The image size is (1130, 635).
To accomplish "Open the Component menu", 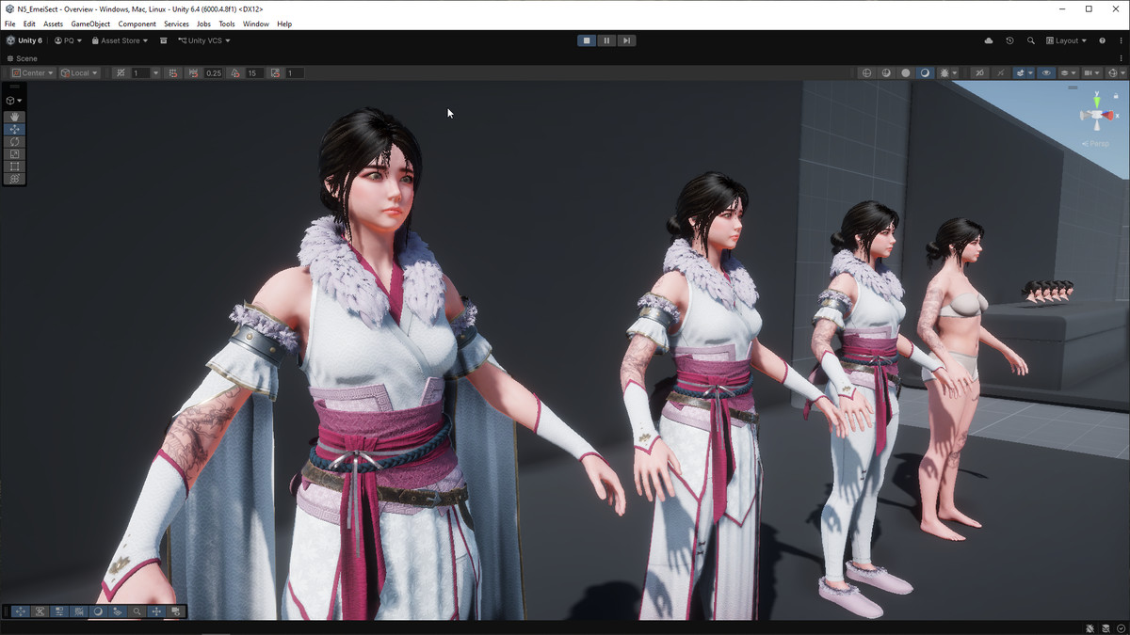I will [137, 24].
